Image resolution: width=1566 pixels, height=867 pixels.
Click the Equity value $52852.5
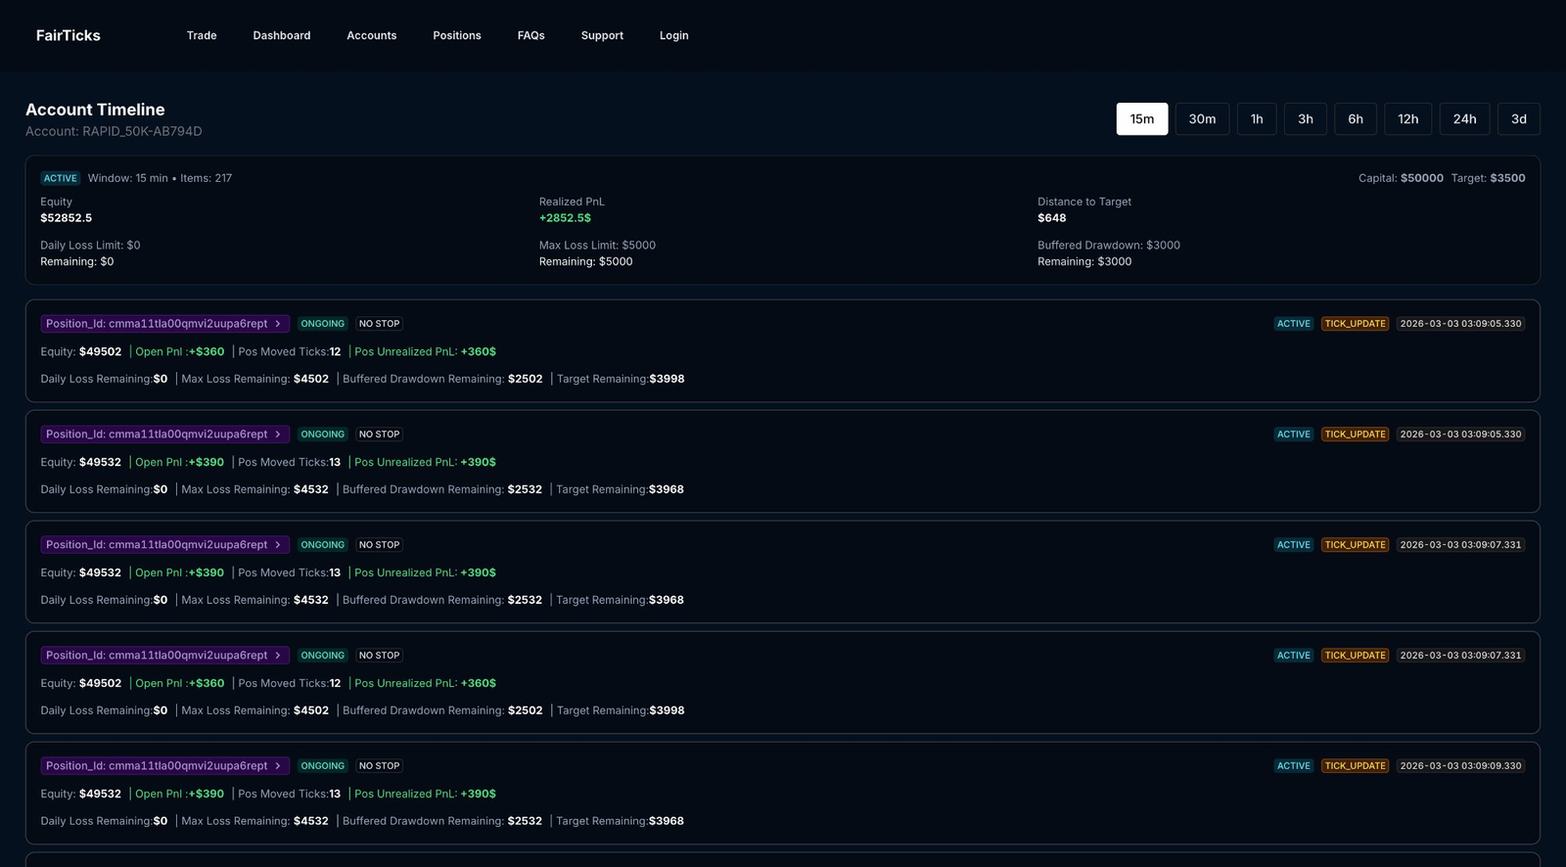coord(66,218)
